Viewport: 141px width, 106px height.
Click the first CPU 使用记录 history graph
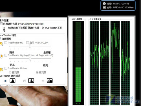click(x=94, y=63)
